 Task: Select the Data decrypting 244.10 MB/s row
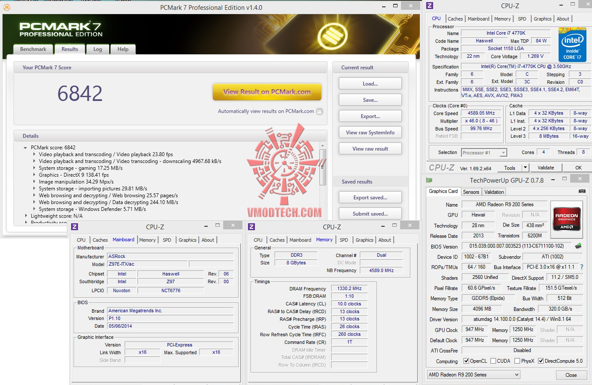click(108, 202)
